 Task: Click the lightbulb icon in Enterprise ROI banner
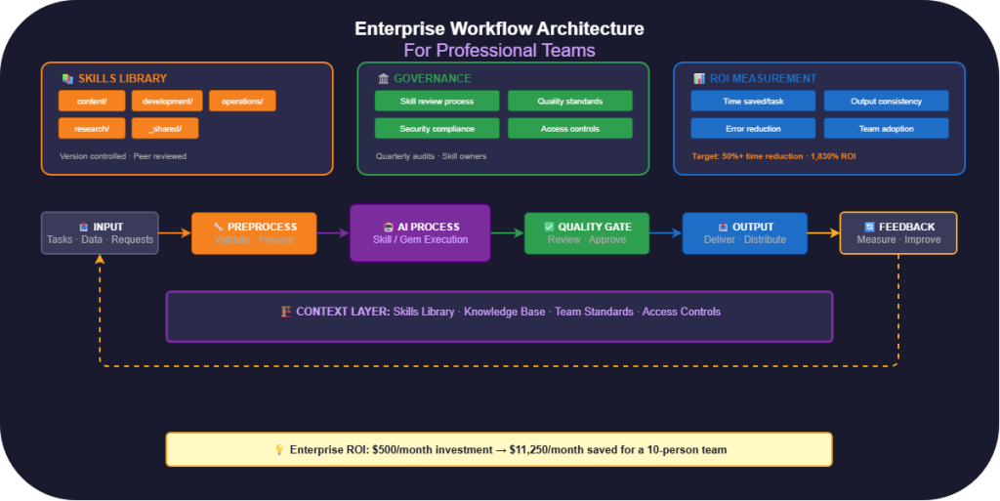click(279, 450)
